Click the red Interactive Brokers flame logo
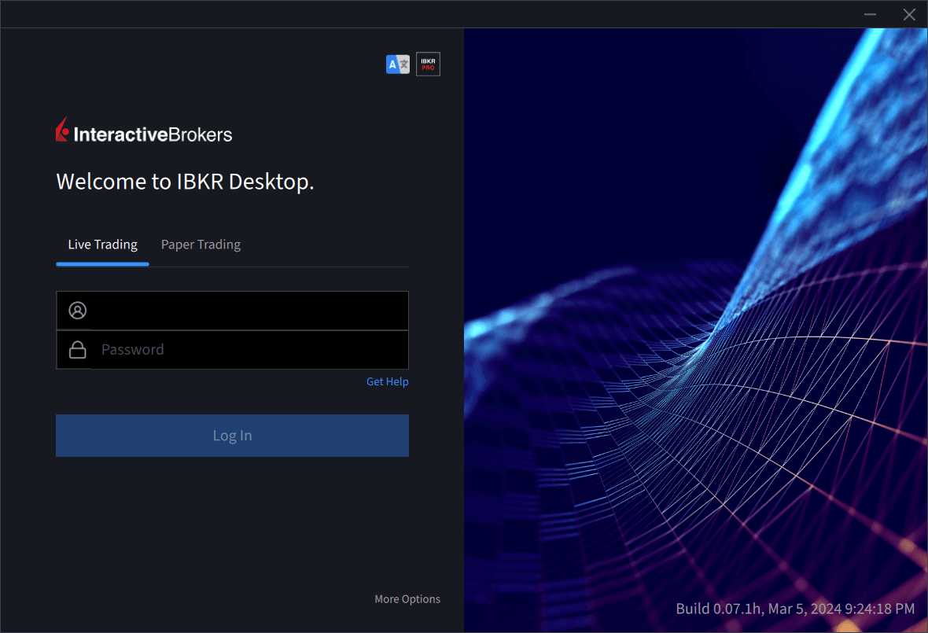Screen dimensions: 928x633 (x=63, y=131)
